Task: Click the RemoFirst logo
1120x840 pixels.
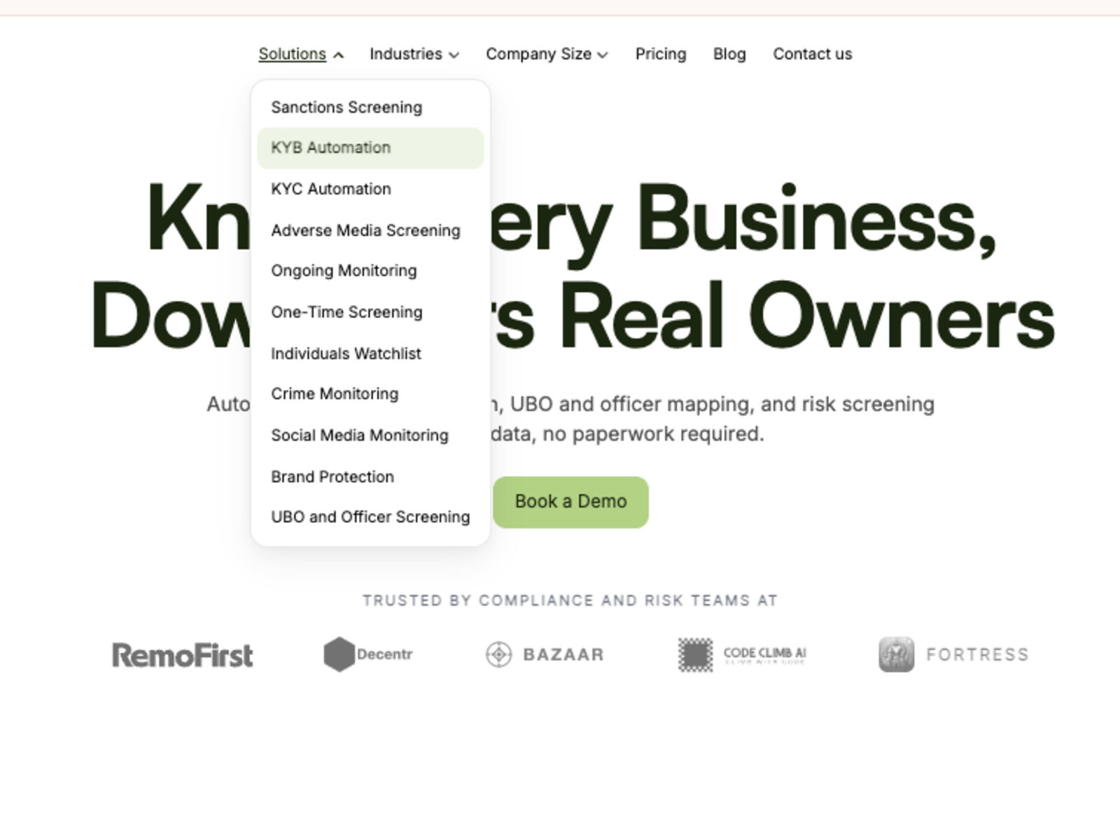Action: [183, 656]
